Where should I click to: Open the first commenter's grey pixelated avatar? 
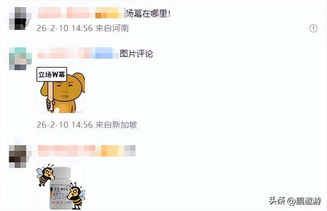tap(20, 18)
